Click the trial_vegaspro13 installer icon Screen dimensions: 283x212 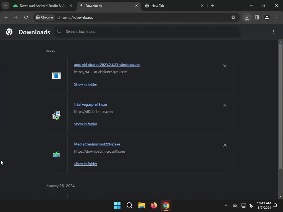[x=56, y=115]
